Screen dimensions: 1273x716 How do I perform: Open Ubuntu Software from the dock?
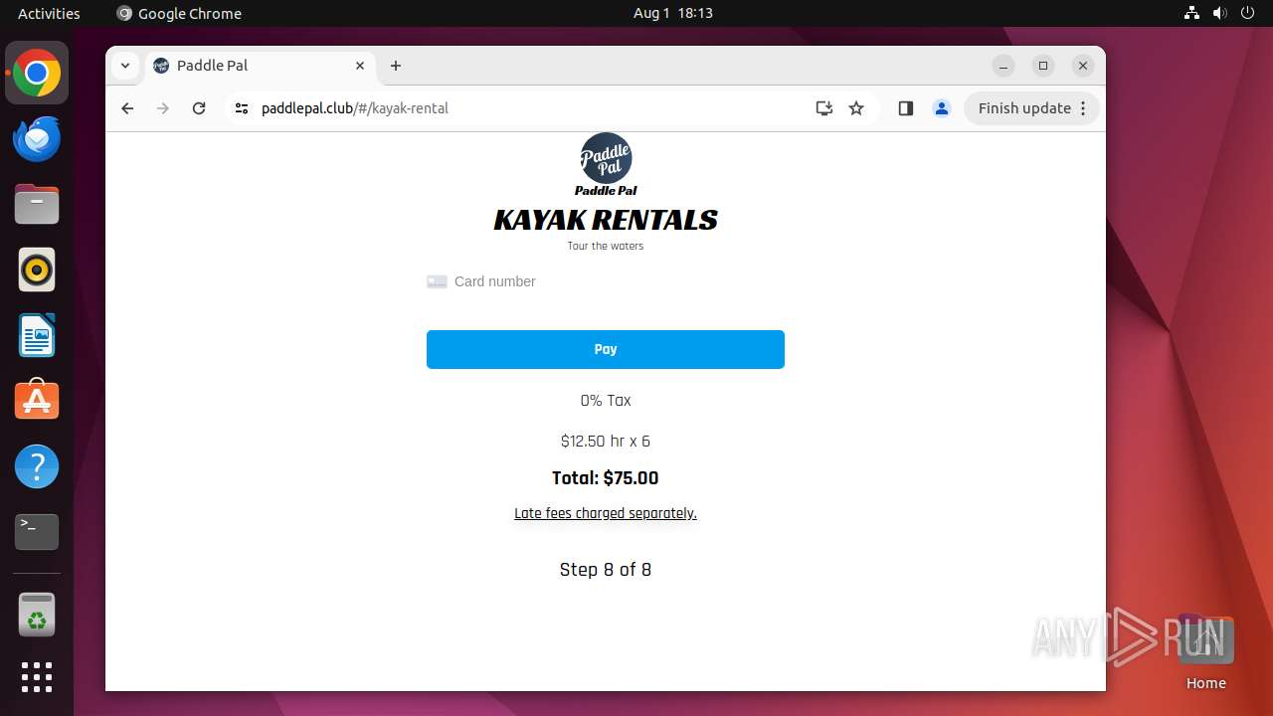[x=37, y=401]
